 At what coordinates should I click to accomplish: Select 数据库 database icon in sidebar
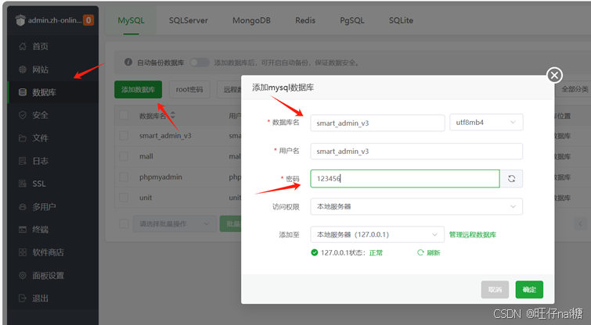pyautogui.click(x=23, y=92)
